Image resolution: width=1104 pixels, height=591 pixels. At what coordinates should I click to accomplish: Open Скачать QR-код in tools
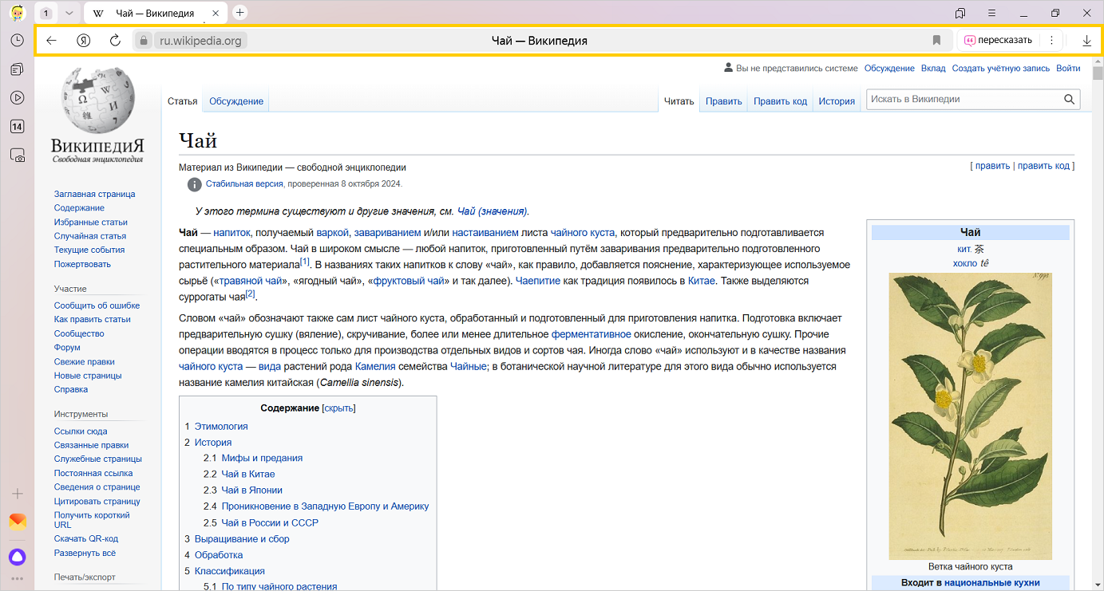click(x=86, y=538)
